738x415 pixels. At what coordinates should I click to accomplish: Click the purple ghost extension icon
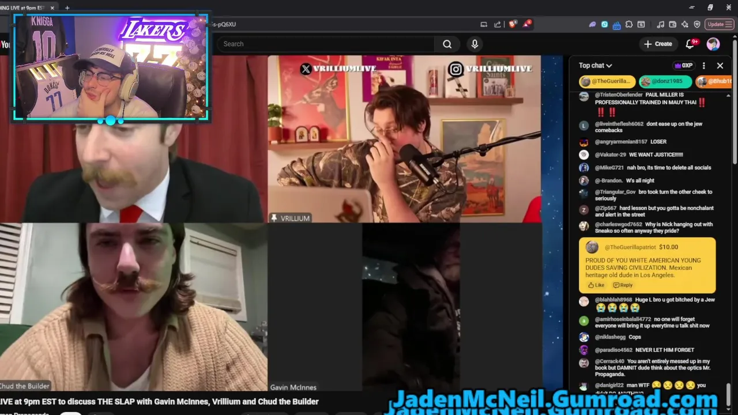click(x=592, y=24)
